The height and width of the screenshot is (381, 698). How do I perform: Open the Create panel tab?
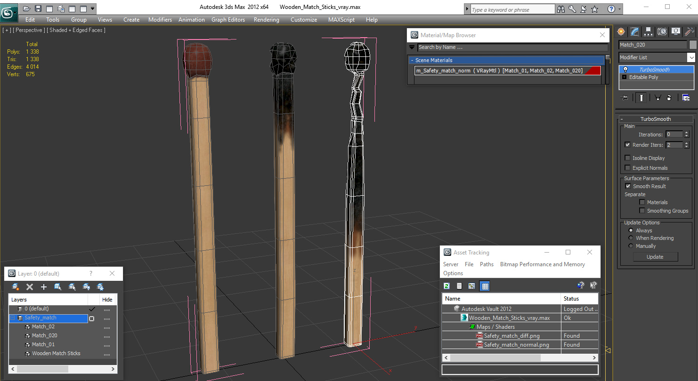coord(621,32)
